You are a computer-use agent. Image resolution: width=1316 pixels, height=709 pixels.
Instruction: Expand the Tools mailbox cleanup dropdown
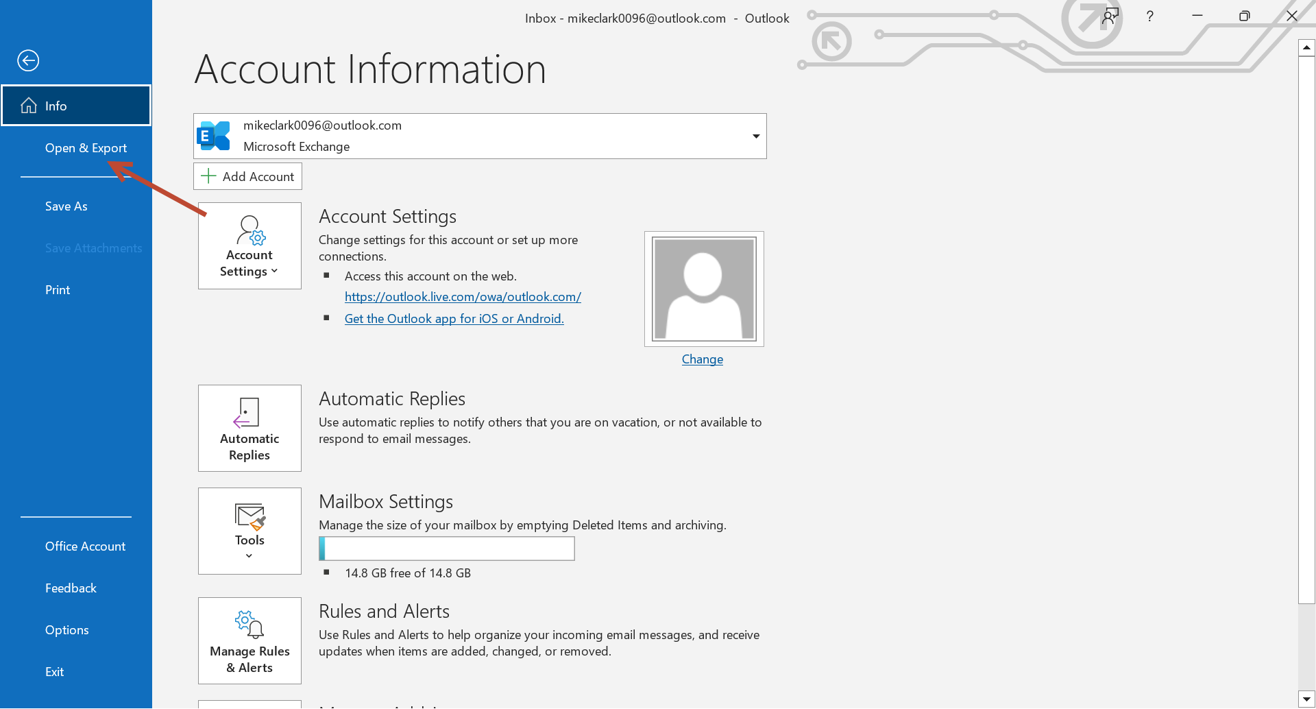(249, 531)
